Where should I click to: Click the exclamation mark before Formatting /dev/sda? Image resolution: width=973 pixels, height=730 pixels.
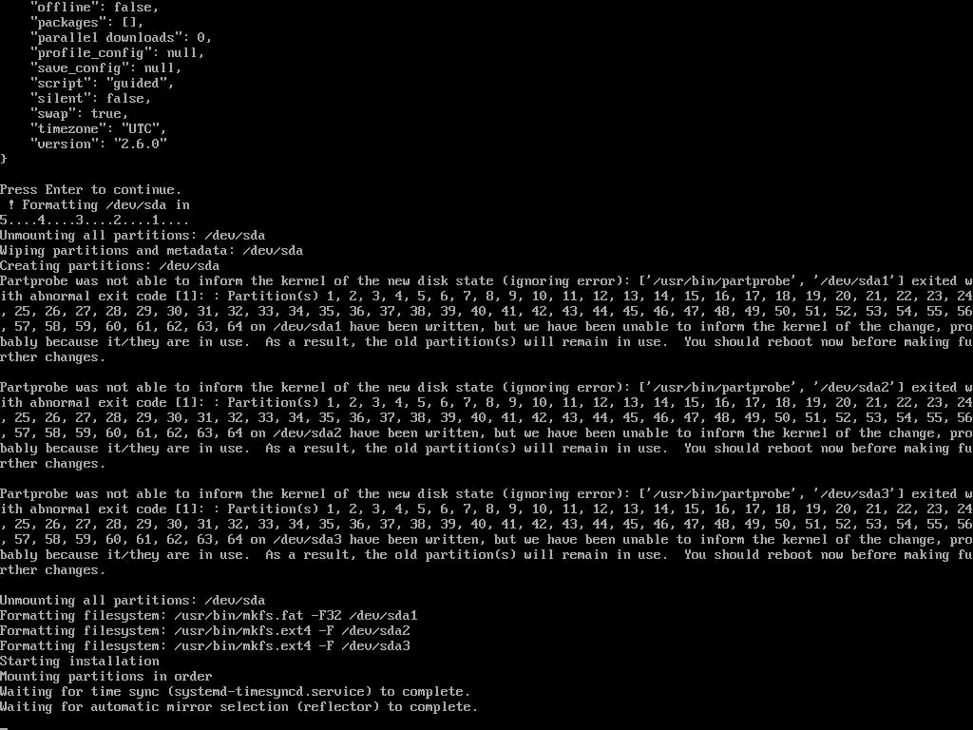[x=11, y=204]
